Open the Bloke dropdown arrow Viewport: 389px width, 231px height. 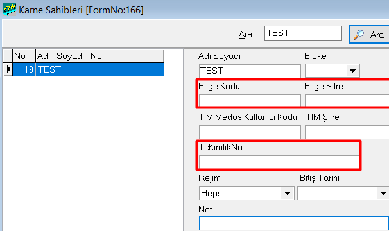(352, 71)
